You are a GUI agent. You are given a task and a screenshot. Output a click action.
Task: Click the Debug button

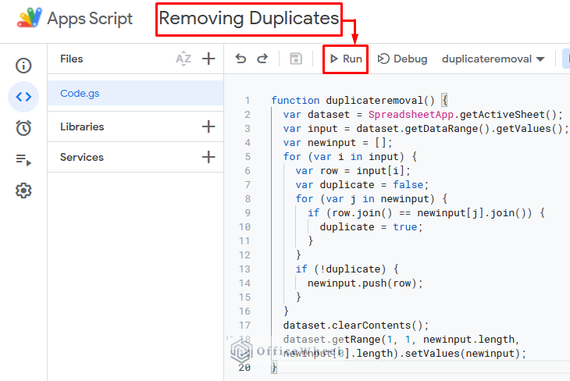click(x=403, y=59)
